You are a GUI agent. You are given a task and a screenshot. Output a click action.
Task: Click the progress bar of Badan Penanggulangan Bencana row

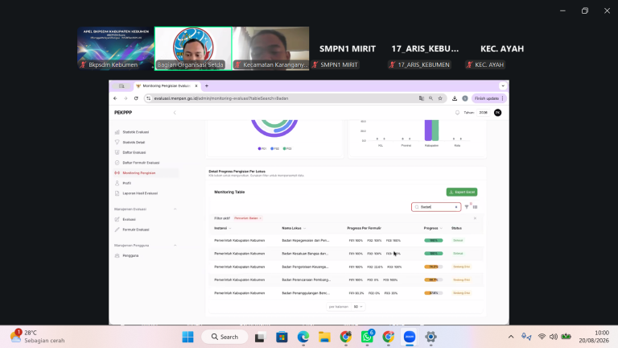(x=433, y=293)
